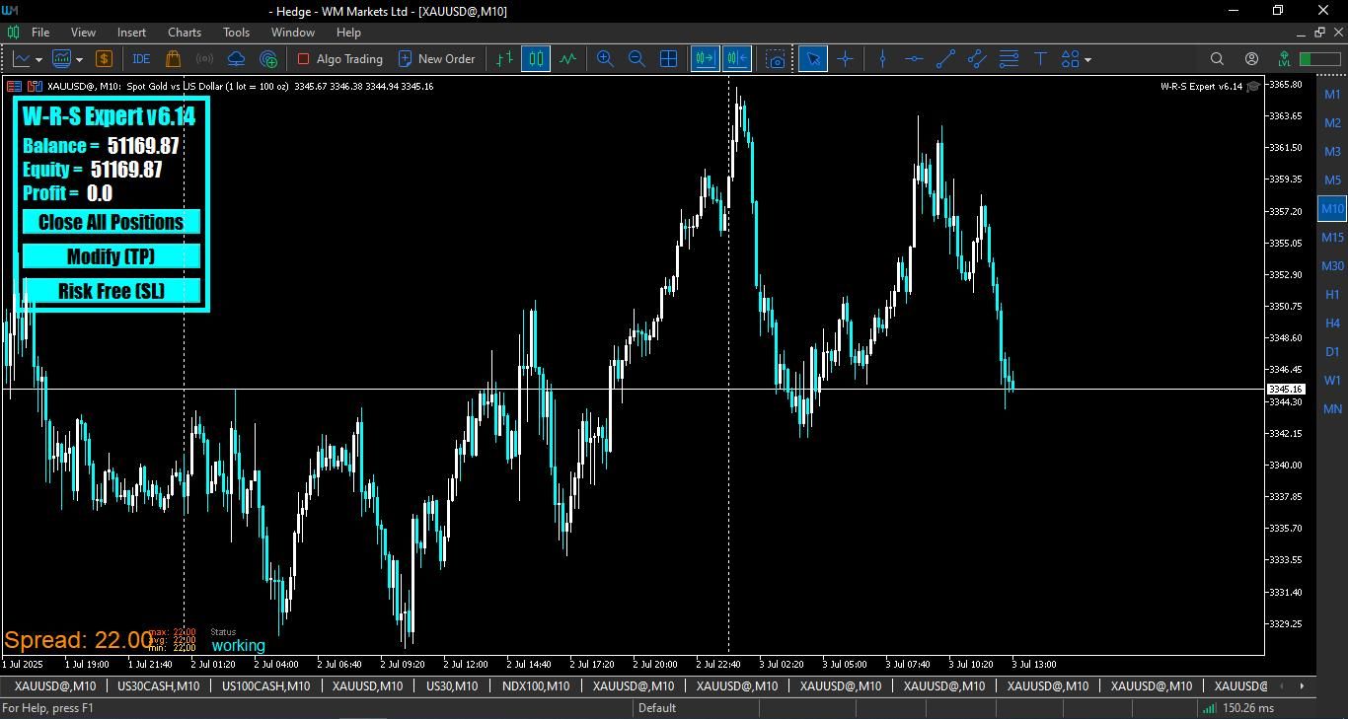
Task: Switch to XAUUSD,M10 chart tab
Action: pos(367,685)
